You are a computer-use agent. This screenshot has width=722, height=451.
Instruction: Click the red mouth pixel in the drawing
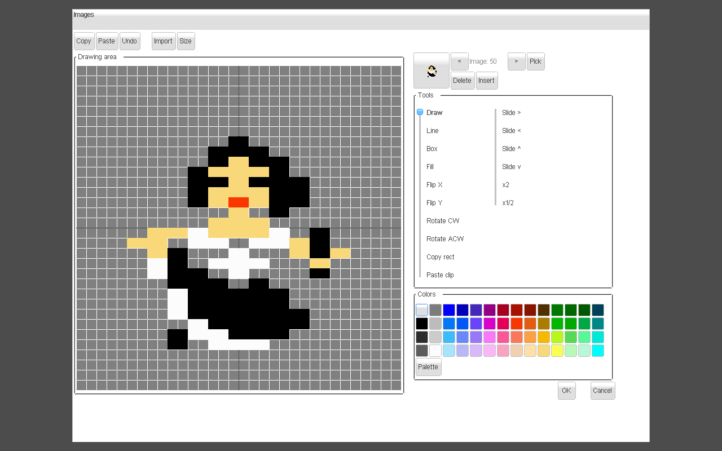(239, 202)
